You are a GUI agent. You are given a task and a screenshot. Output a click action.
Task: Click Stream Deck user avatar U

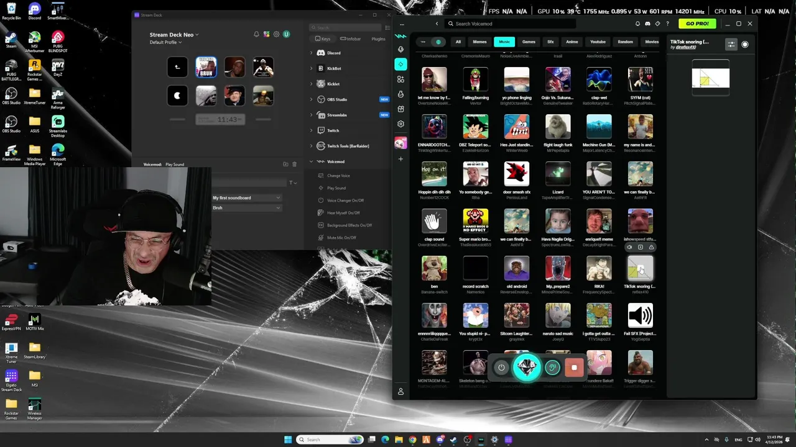point(286,34)
